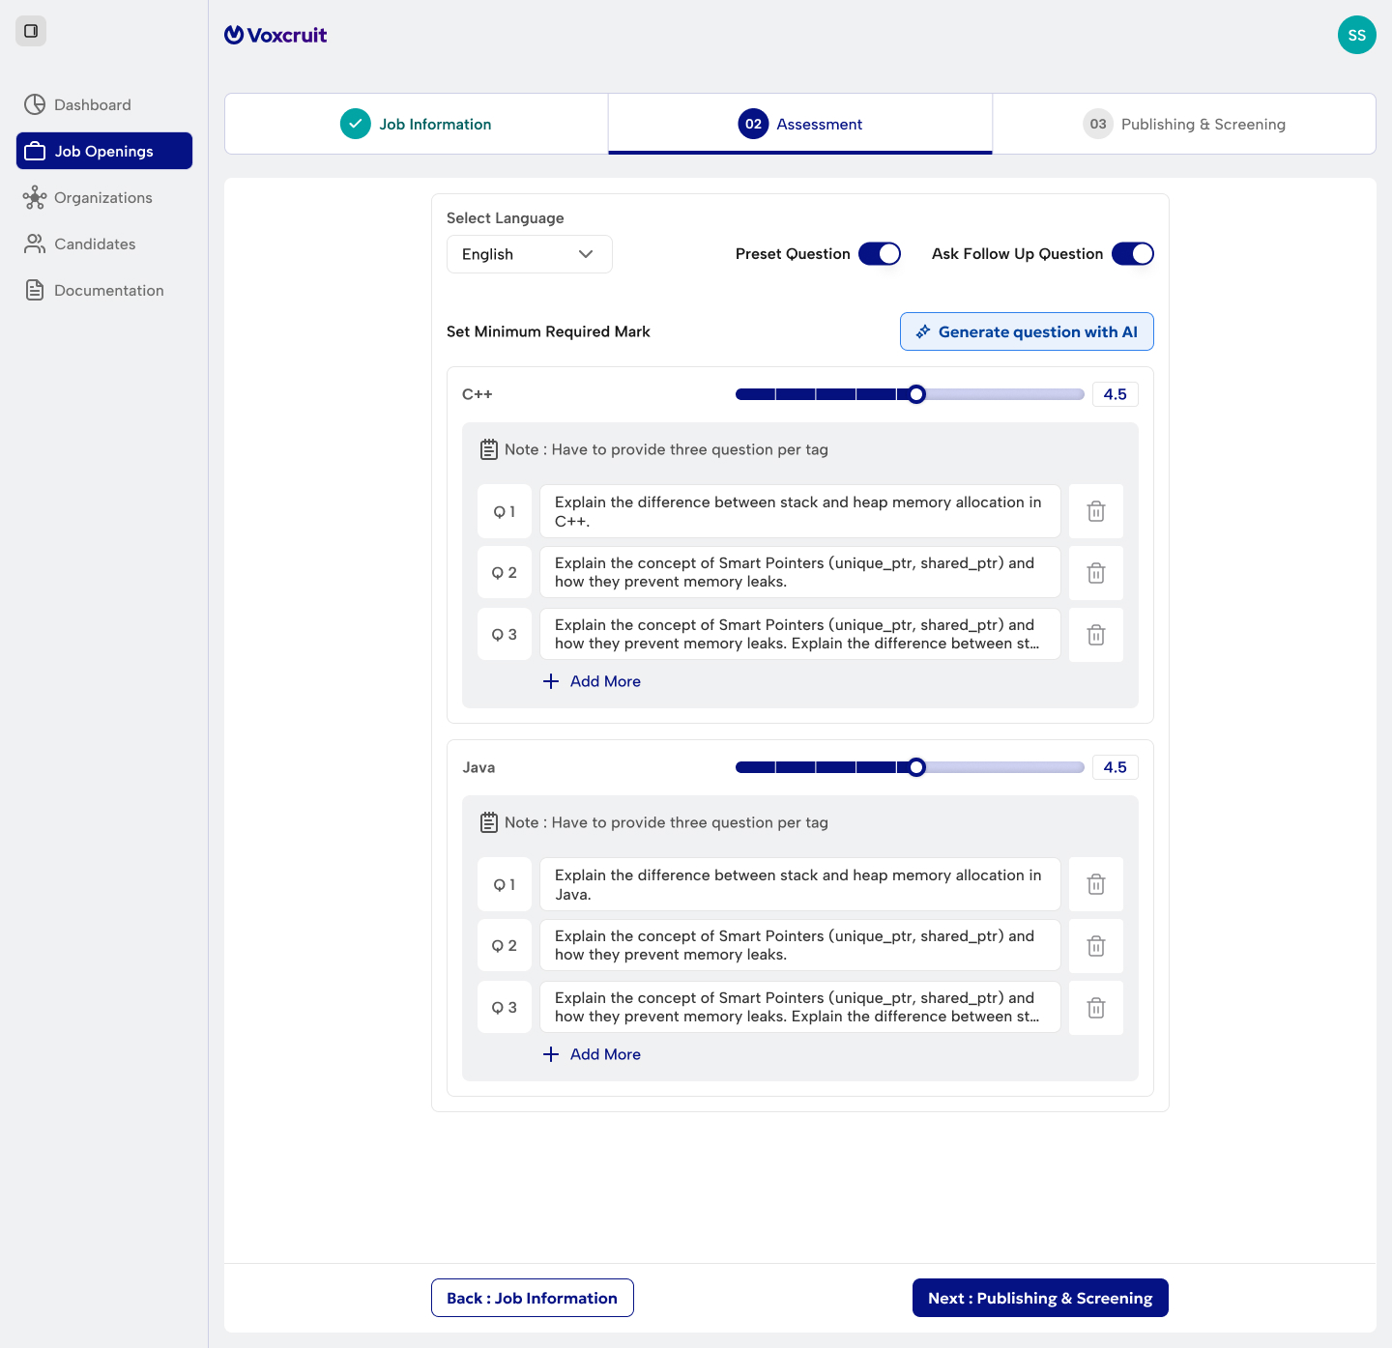Open Candidates from the sidebar
This screenshot has height=1348, width=1392.
pos(104,244)
